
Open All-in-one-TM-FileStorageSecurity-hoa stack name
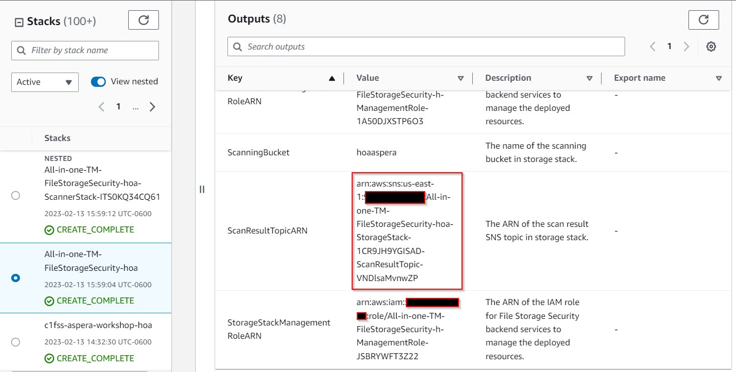point(91,261)
